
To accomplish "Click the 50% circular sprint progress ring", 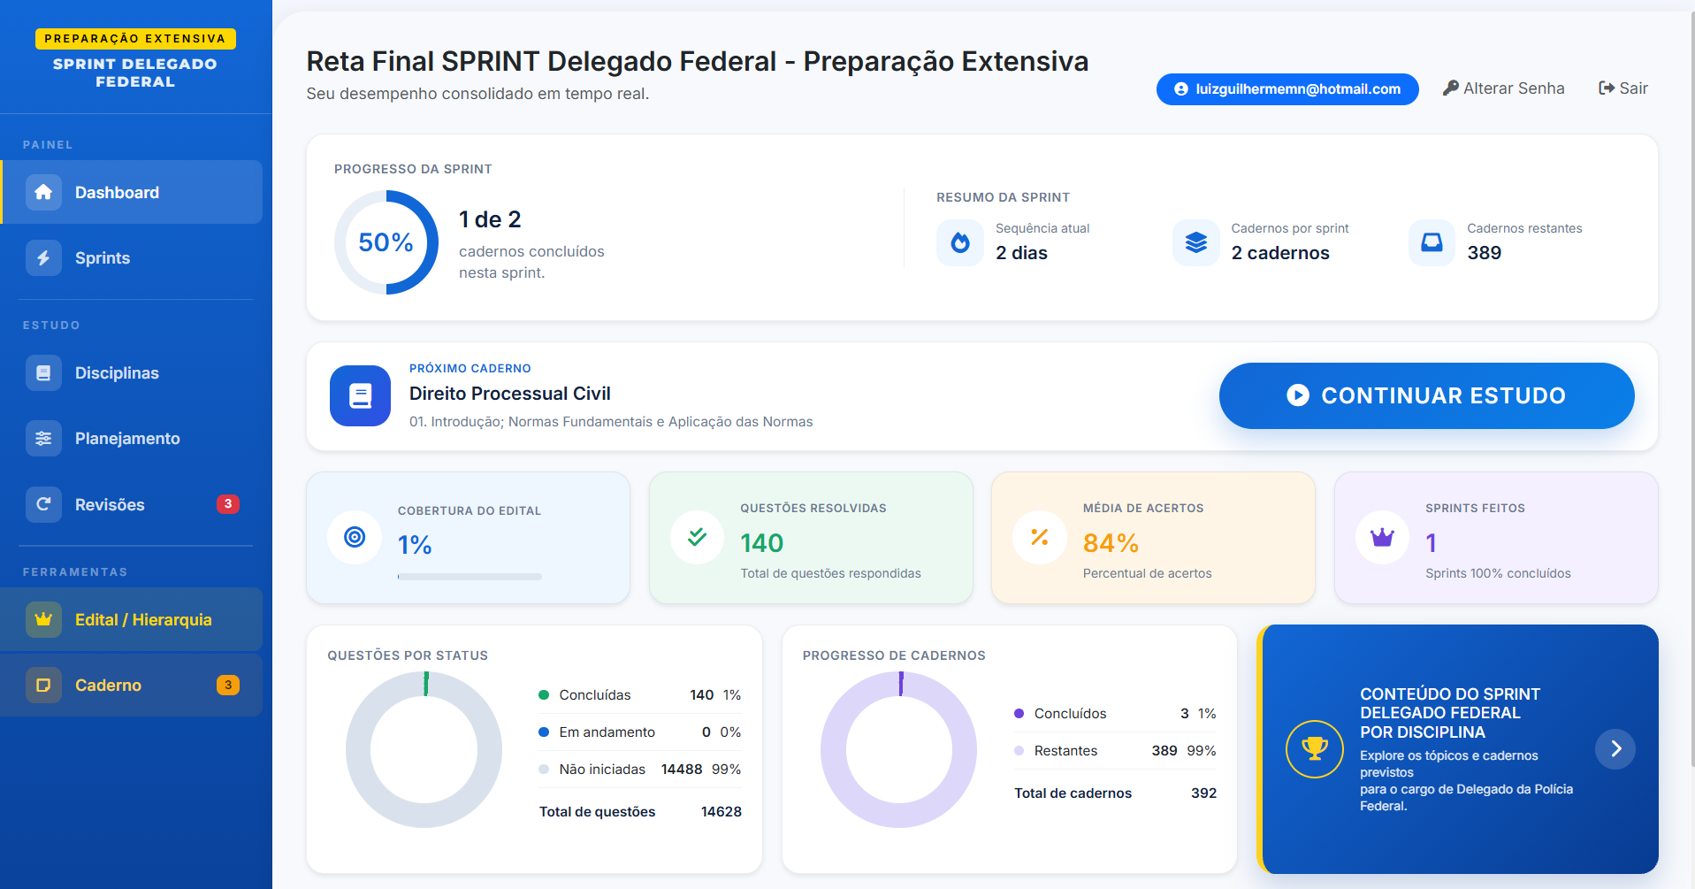I will click(x=386, y=242).
